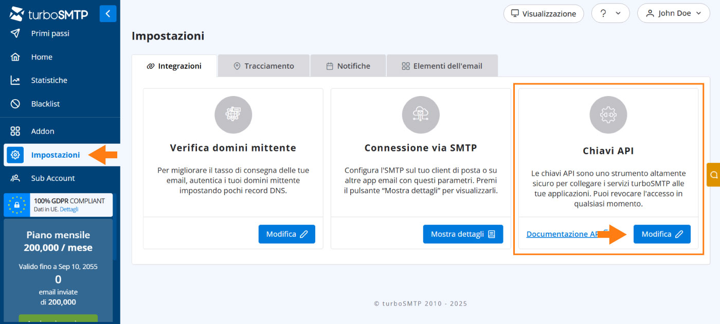
Task: Open the Elementi dell'email tab
Action: [442, 66]
